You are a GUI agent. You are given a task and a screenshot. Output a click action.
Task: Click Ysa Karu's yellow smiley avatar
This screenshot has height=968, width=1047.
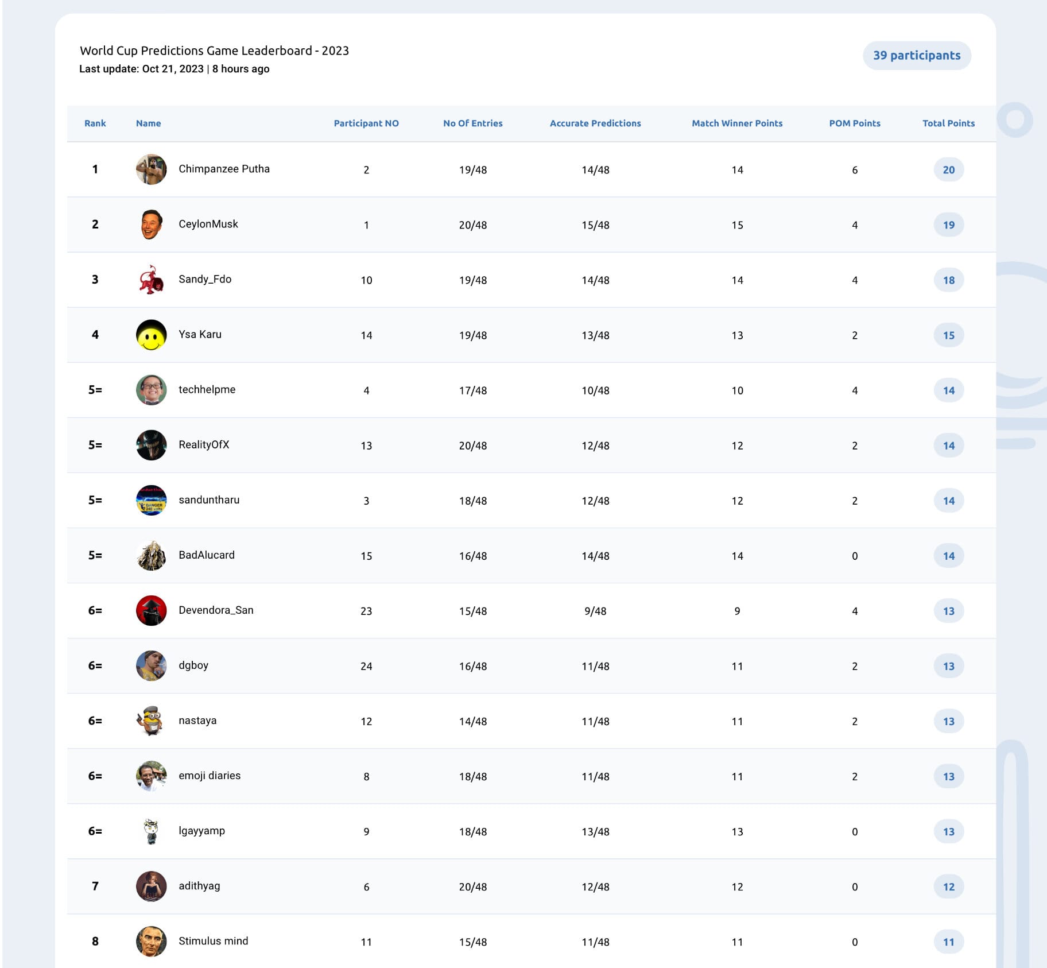152,335
